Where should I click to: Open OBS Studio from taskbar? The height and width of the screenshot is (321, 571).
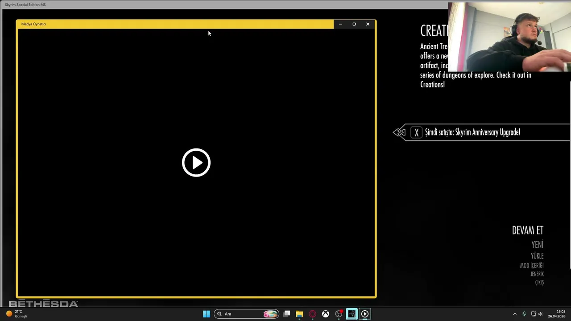[339, 314]
